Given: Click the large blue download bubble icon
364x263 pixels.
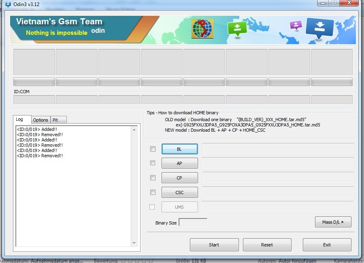Looking at the screenshot, I should [319, 28].
